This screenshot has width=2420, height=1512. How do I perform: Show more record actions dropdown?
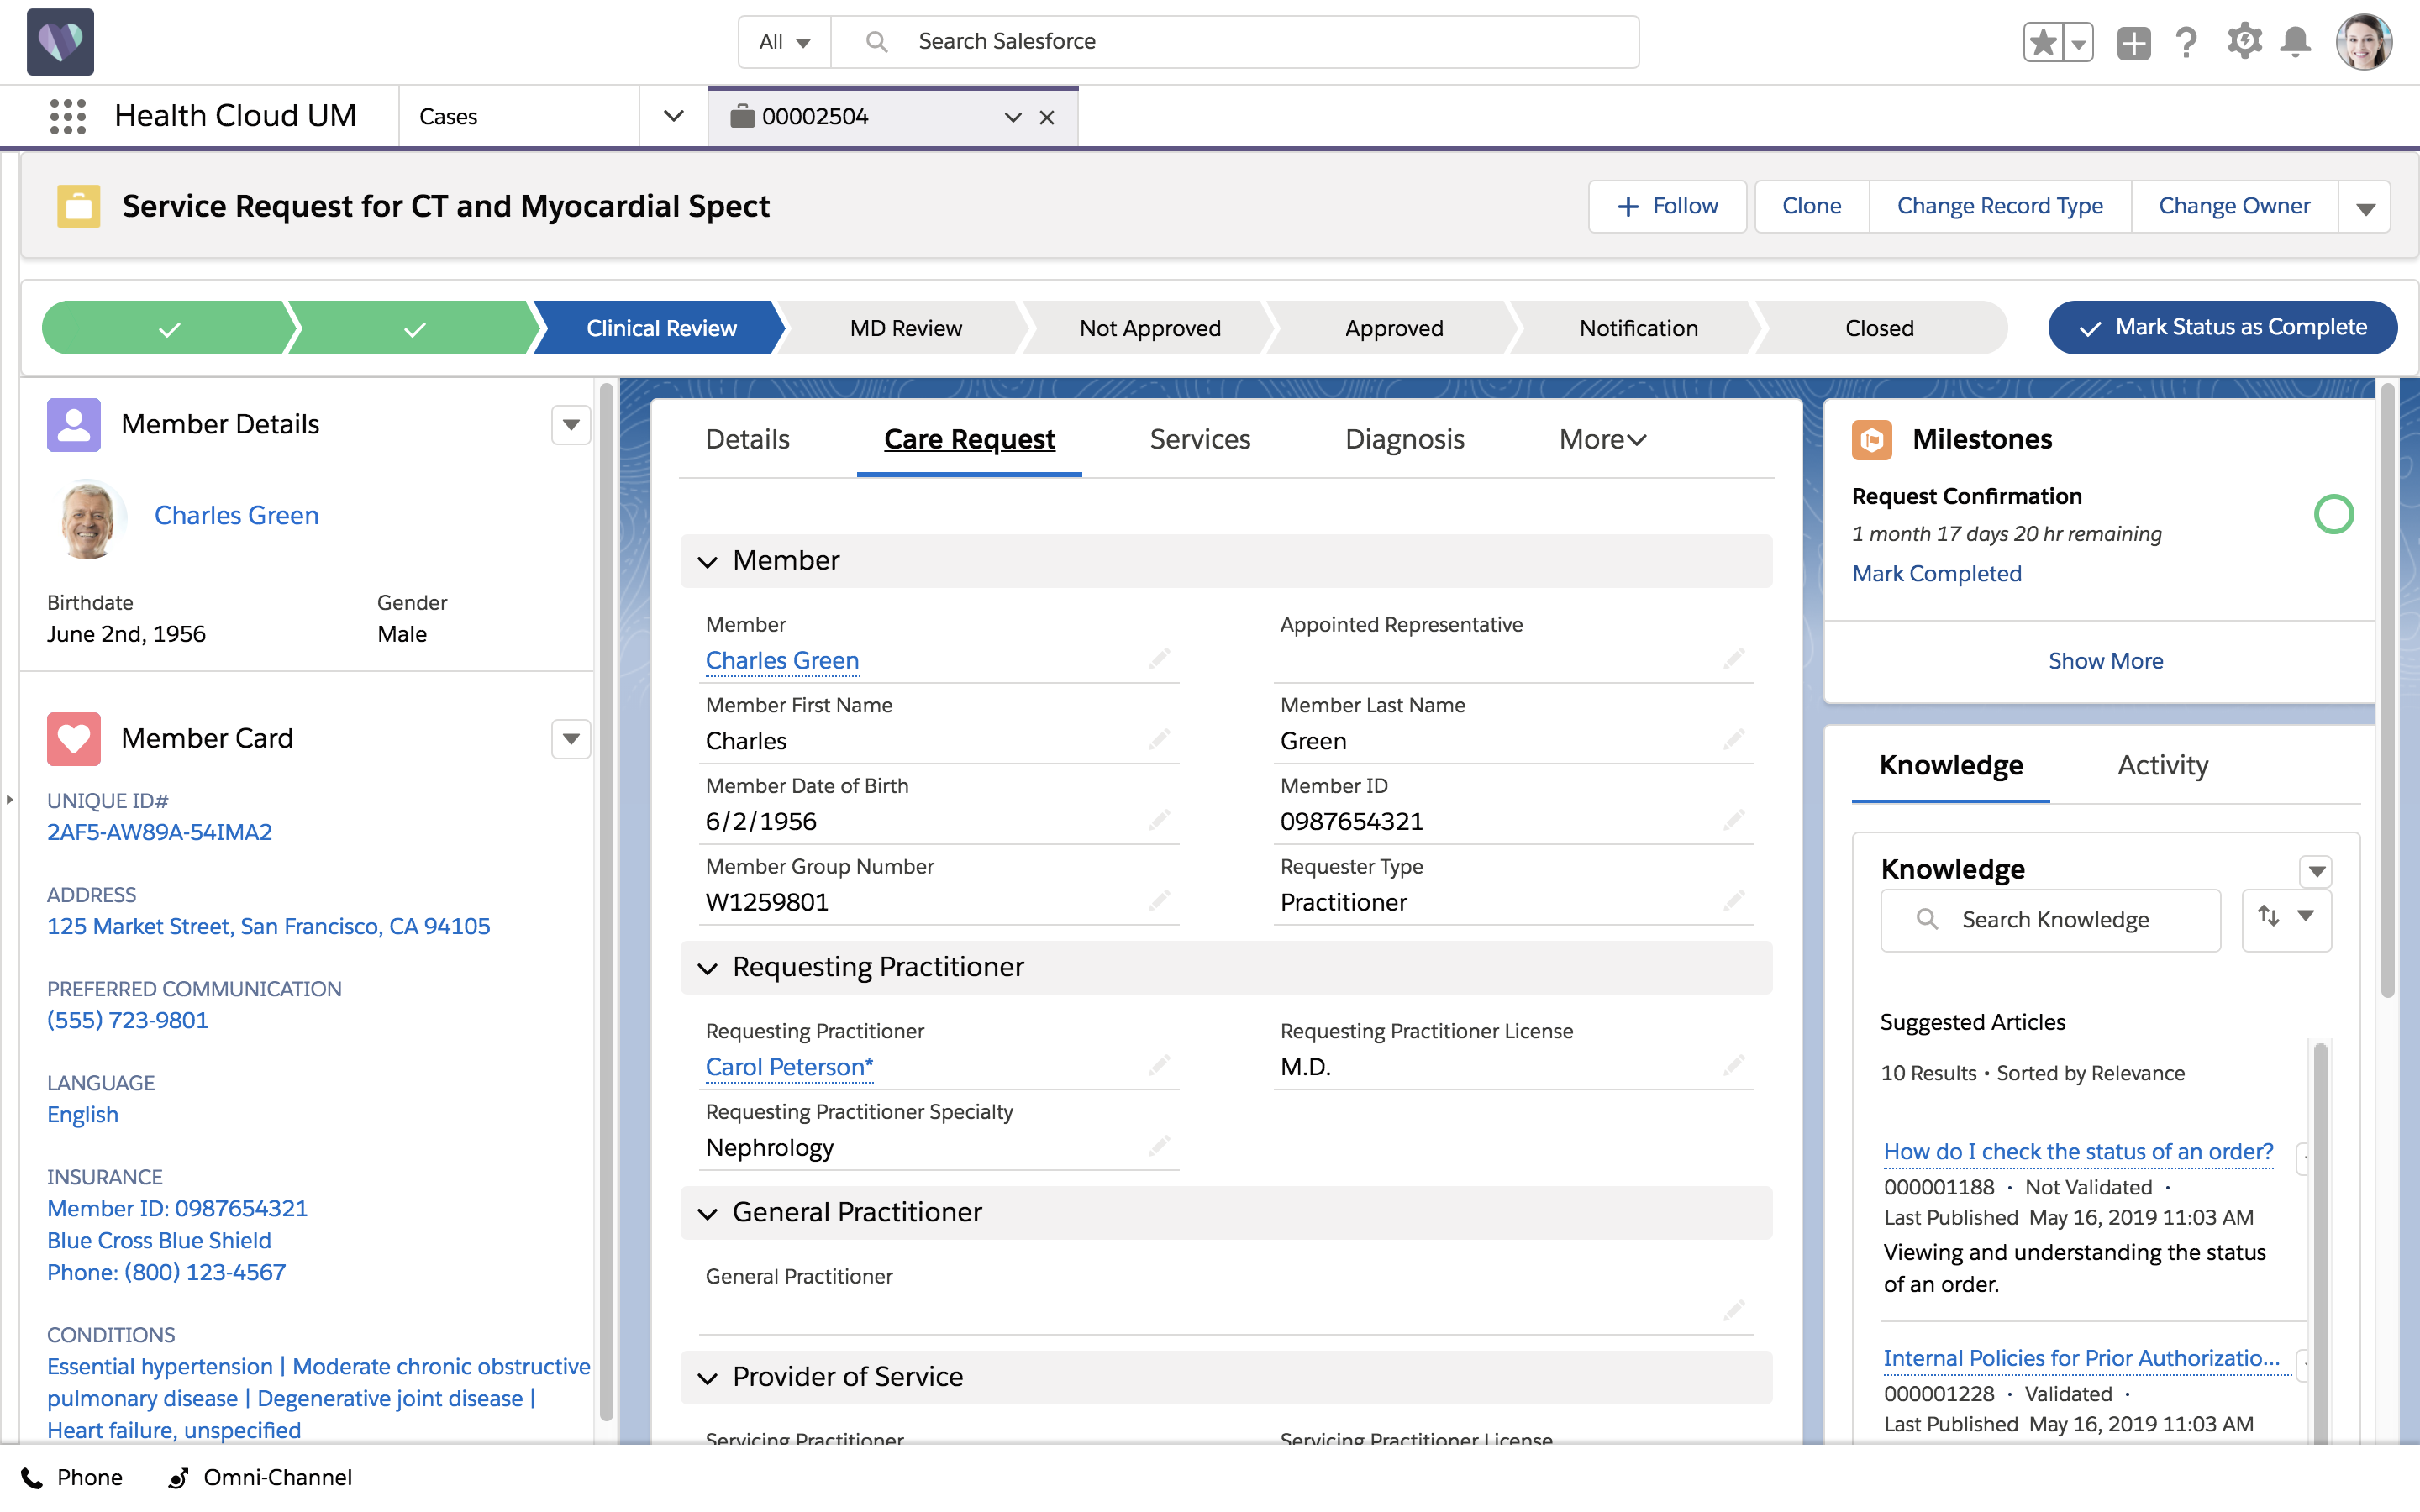(x=2364, y=207)
